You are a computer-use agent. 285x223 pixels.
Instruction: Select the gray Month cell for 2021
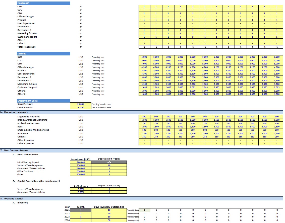coord(81,210)
